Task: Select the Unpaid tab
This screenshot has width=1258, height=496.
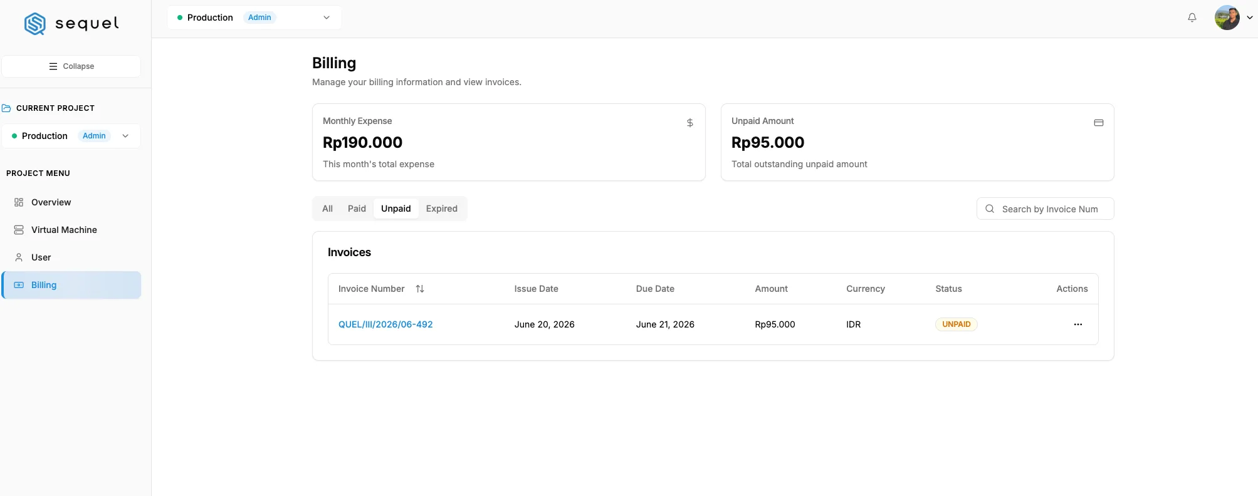Action: tap(396, 209)
